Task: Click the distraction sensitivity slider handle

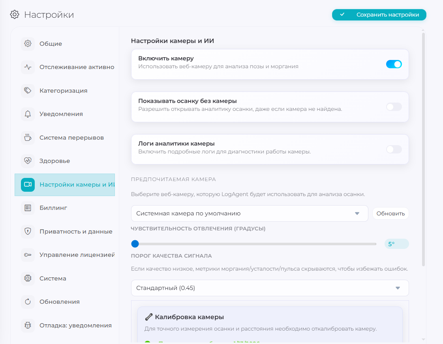Action: (x=135, y=244)
